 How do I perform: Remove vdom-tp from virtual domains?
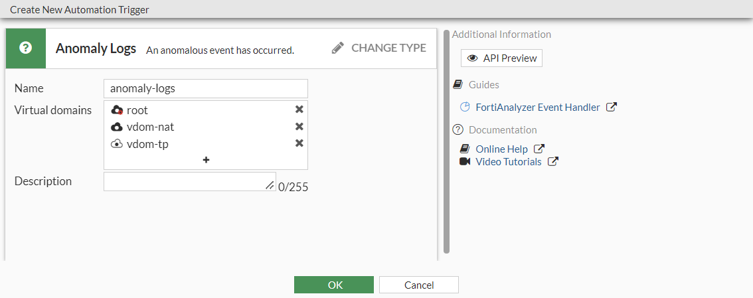(299, 143)
